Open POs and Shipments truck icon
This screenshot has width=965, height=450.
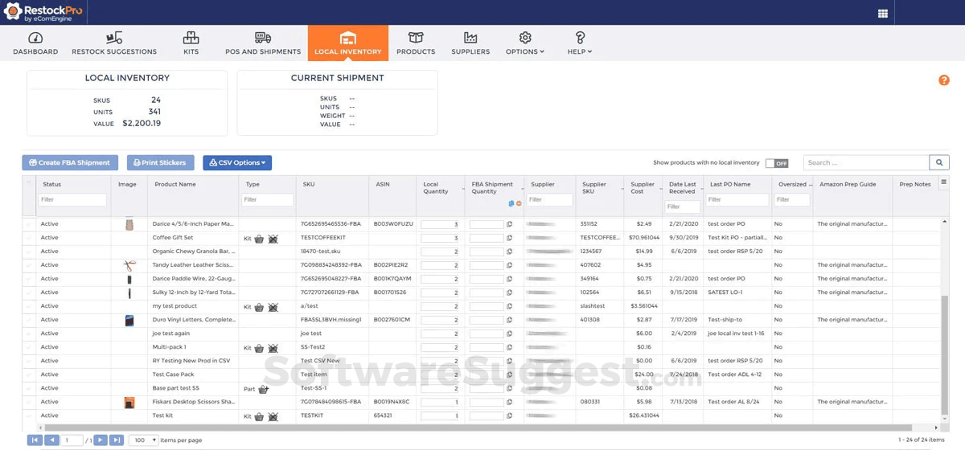[263, 38]
